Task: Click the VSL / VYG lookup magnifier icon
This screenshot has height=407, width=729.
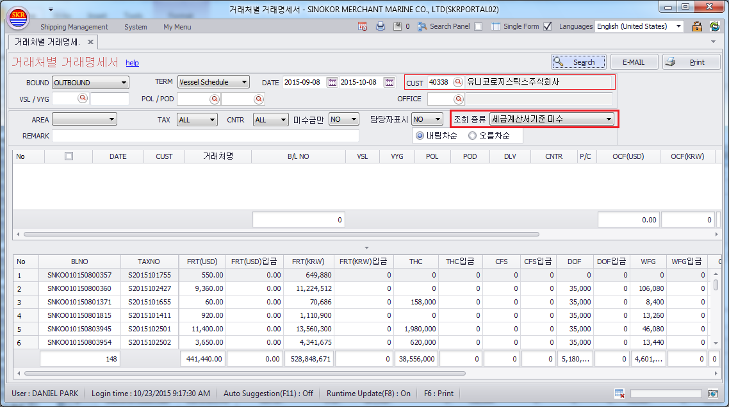Action: click(83, 99)
